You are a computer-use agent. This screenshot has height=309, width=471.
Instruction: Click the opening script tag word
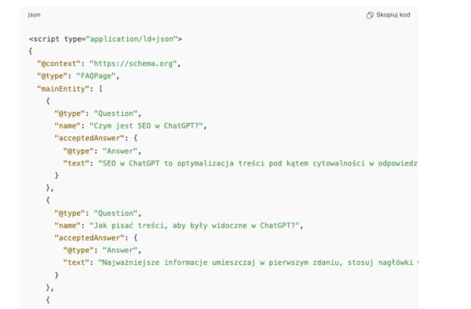click(x=44, y=39)
